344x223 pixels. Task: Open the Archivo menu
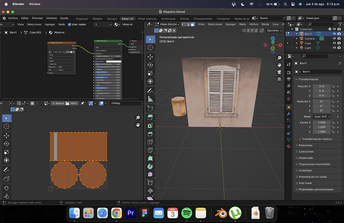(13, 18)
